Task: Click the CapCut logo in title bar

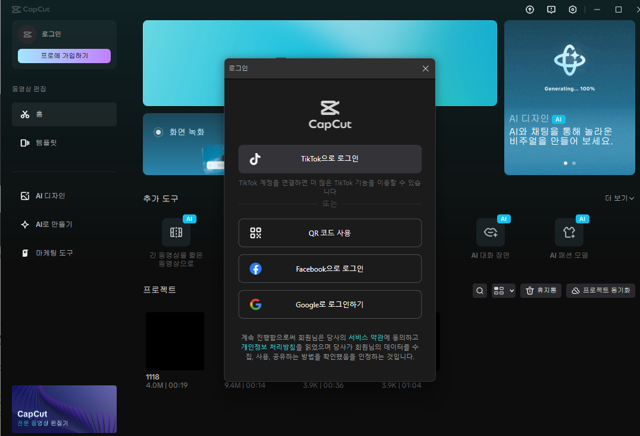Action: click(x=31, y=10)
